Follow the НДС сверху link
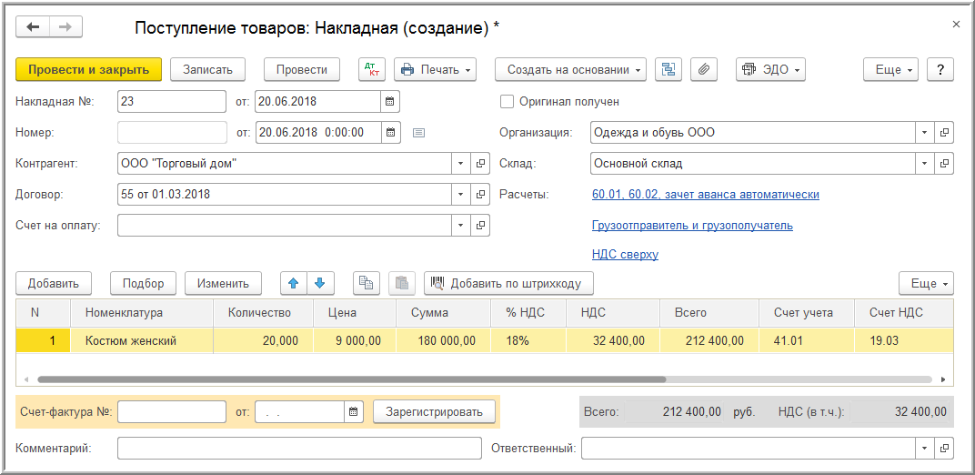The image size is (975, 475). [625, 255]
